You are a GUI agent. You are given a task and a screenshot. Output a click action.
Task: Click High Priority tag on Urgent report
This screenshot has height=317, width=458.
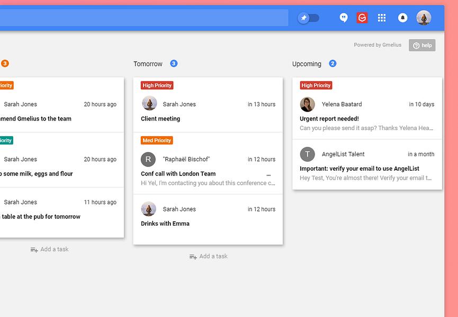pos(316,86)
